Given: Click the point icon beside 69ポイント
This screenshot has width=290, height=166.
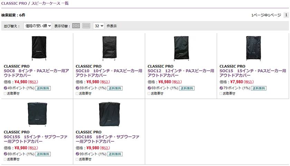Looking at the screenshot, I should click(149, 88).
